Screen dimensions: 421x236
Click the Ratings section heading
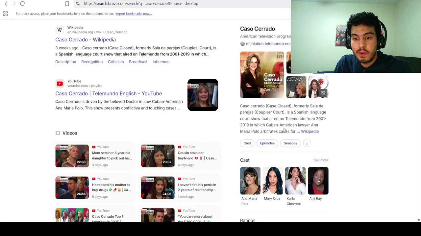248,220
